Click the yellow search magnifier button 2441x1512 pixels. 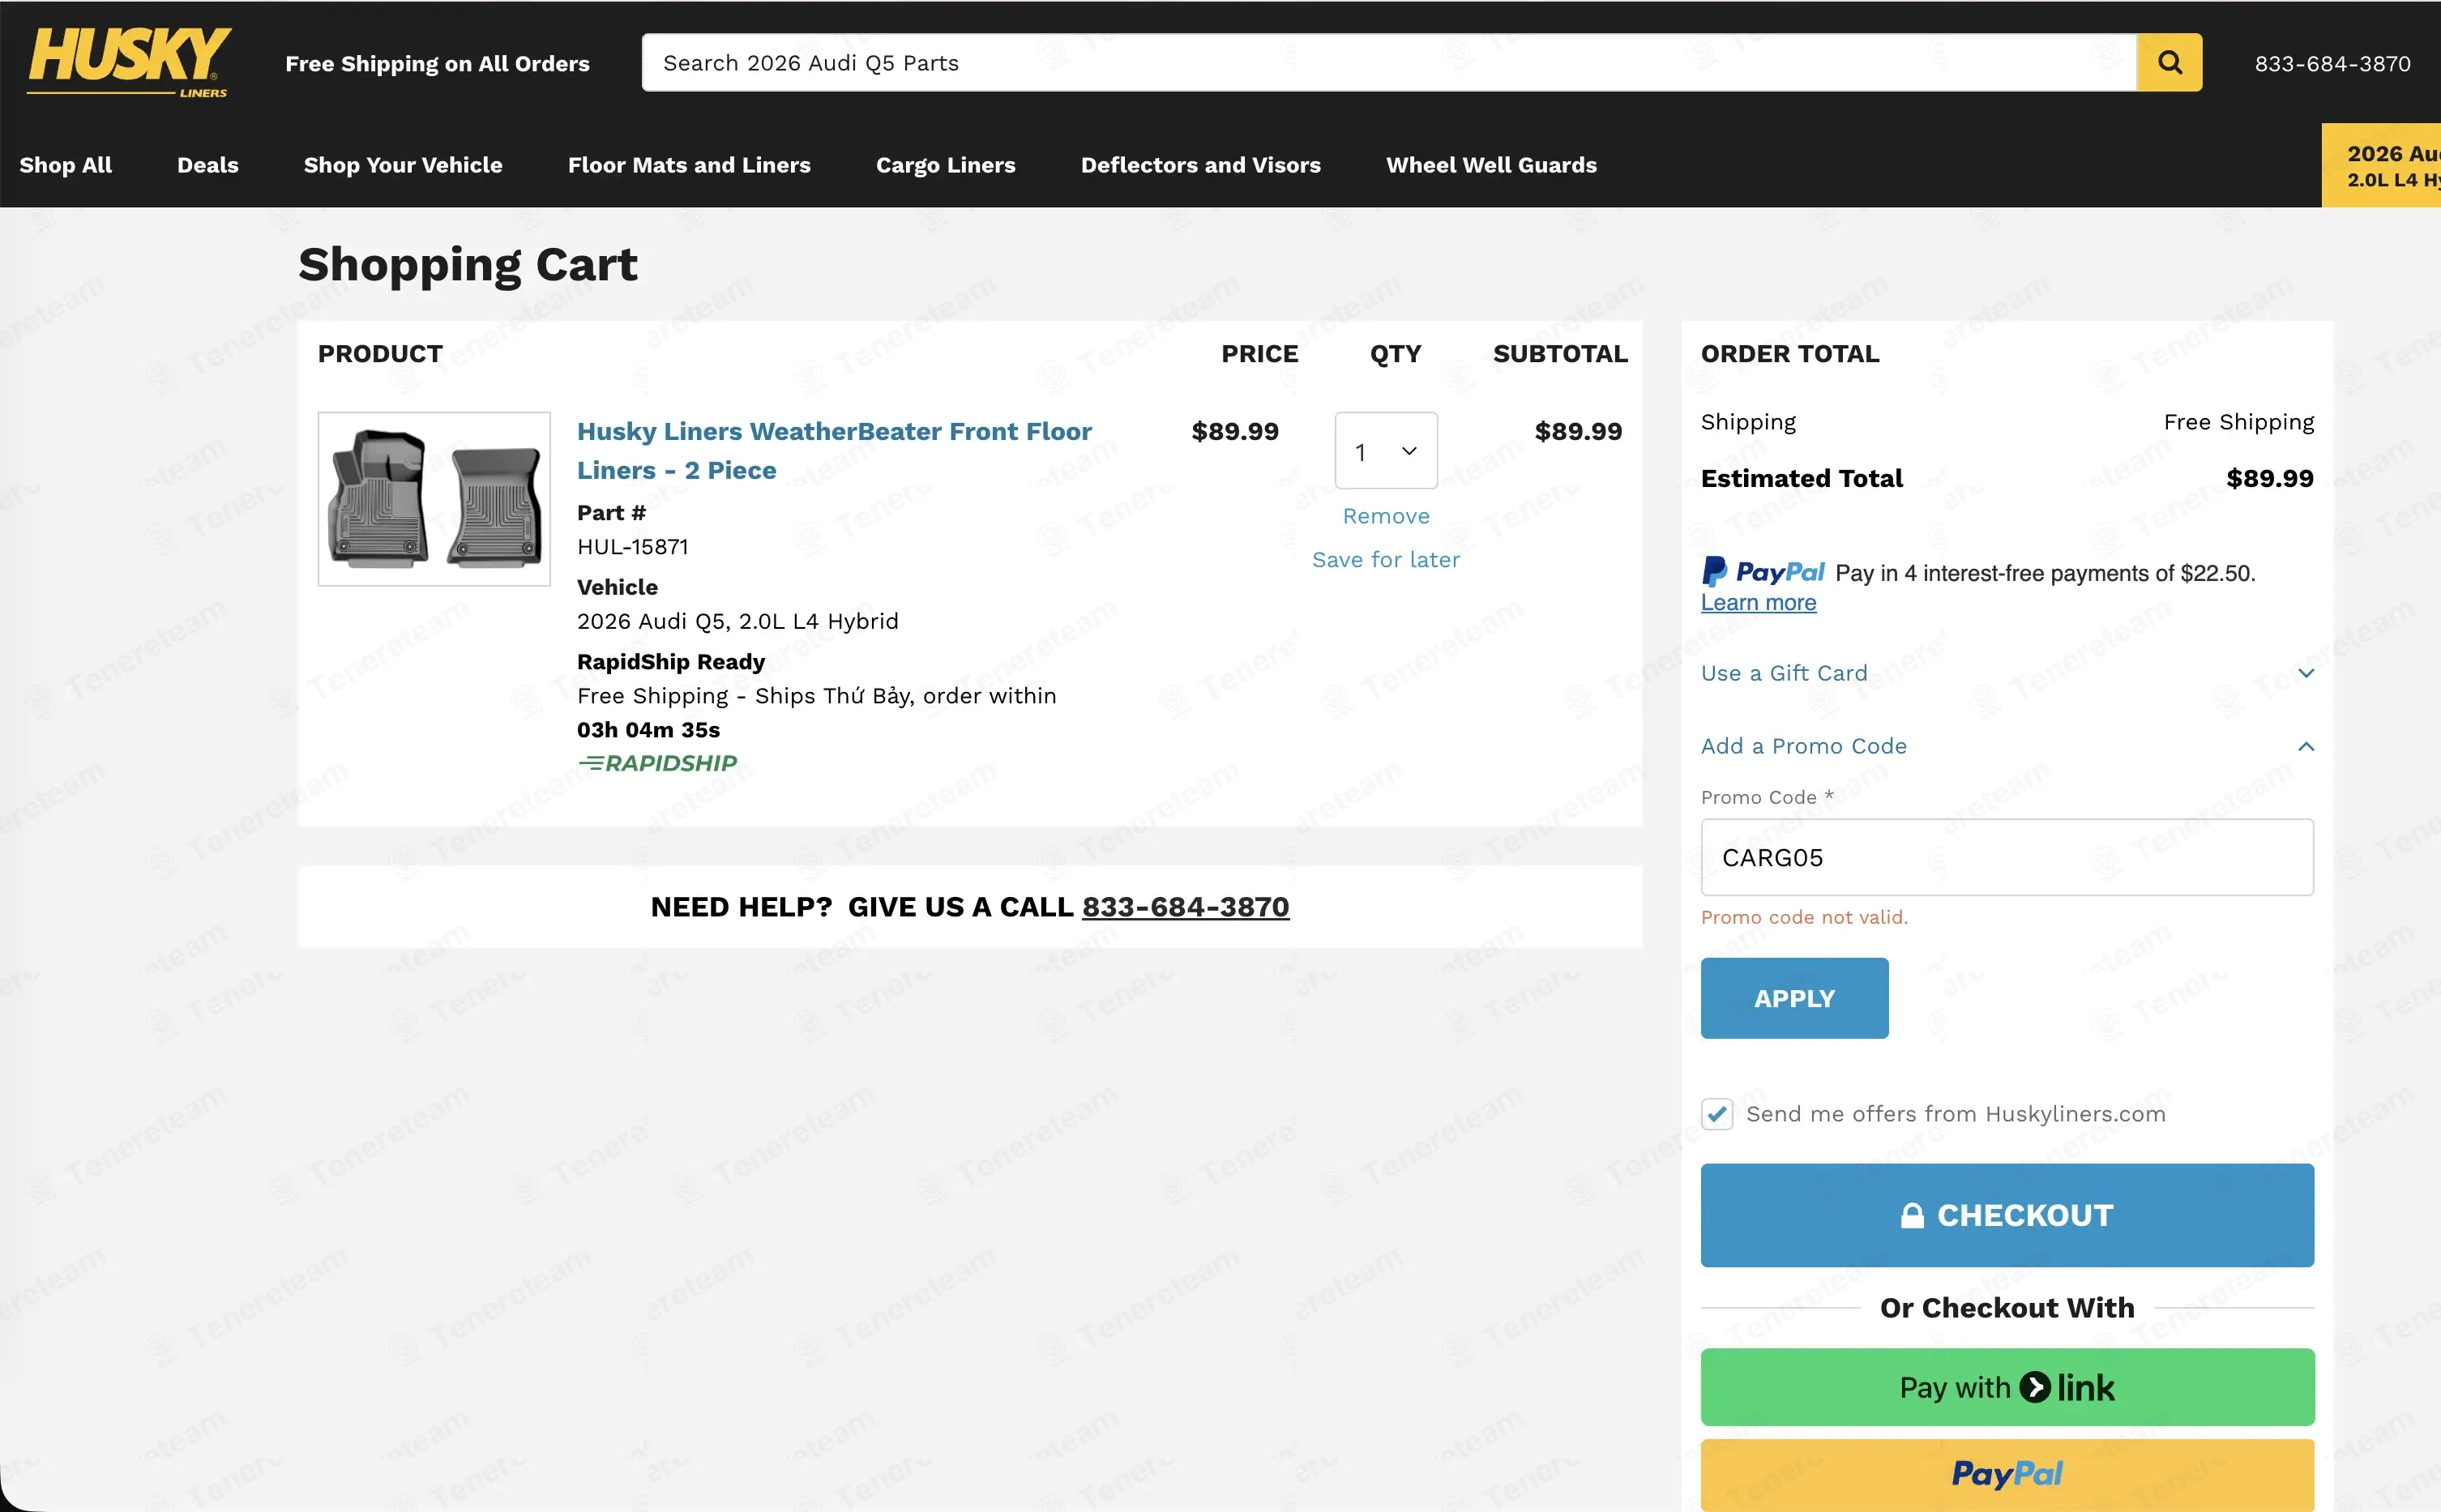[x=2169, y=62]
